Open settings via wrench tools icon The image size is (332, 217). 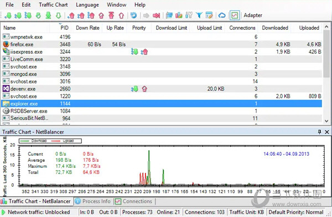(x=189, y=15)
